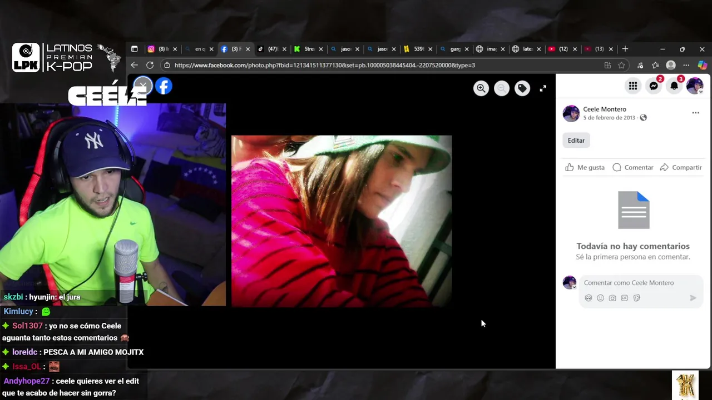View site information lock icon in address bar

pyautogui.click(x=167, y=65)
